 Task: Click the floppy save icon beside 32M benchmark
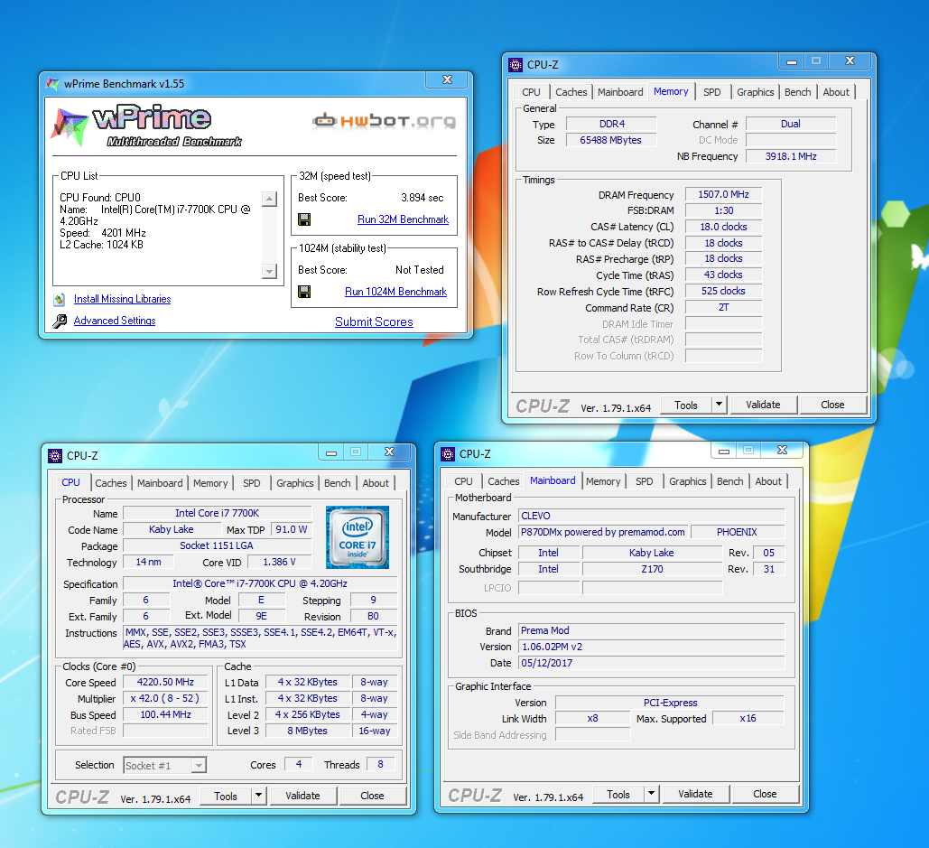pos(304,219)
